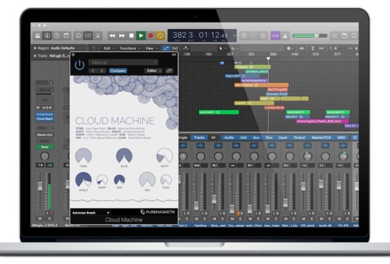The image size is (390, 264).
Task: Toggle the Replace mode icon
Action: click(x=244, y=36)
